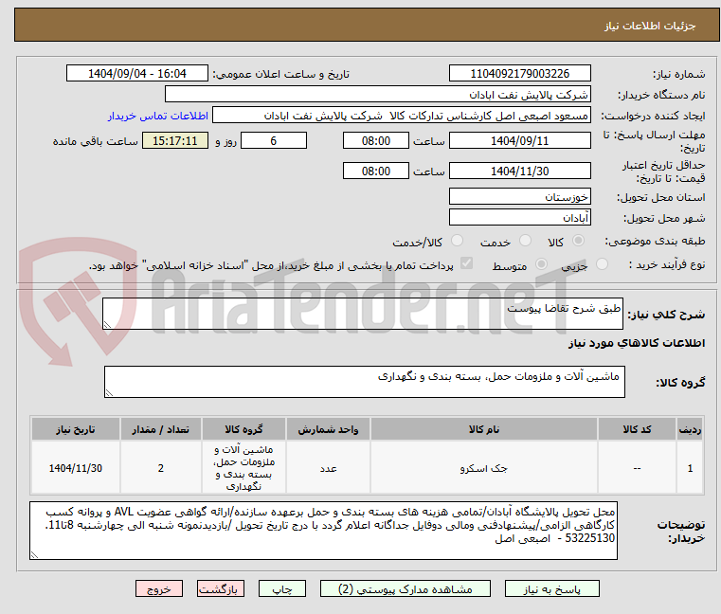Click the item name cell 'جک اسکرو'

(x=484, y=468)
